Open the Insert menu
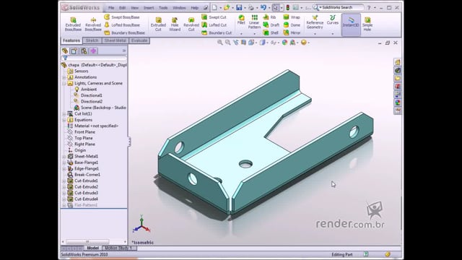462x260 pixels. pos(149,8)
